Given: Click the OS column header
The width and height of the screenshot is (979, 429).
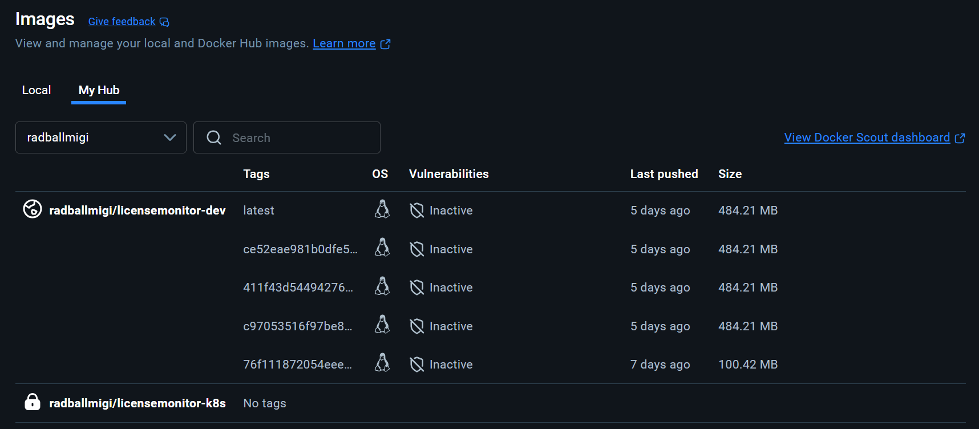Looking at the screenshot, I should pos(380,174).
